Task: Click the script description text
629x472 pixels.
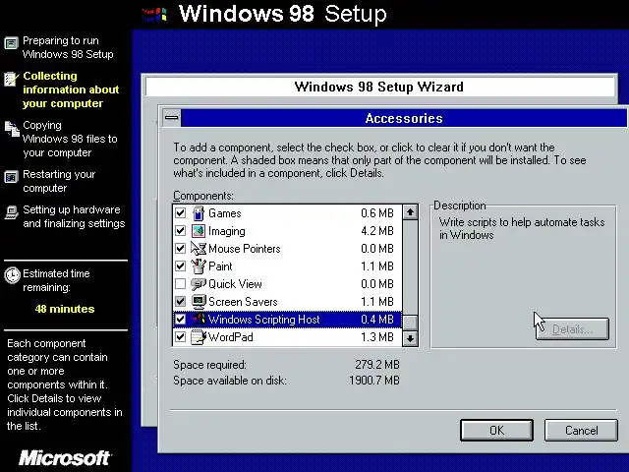Action: pos(522,228)
